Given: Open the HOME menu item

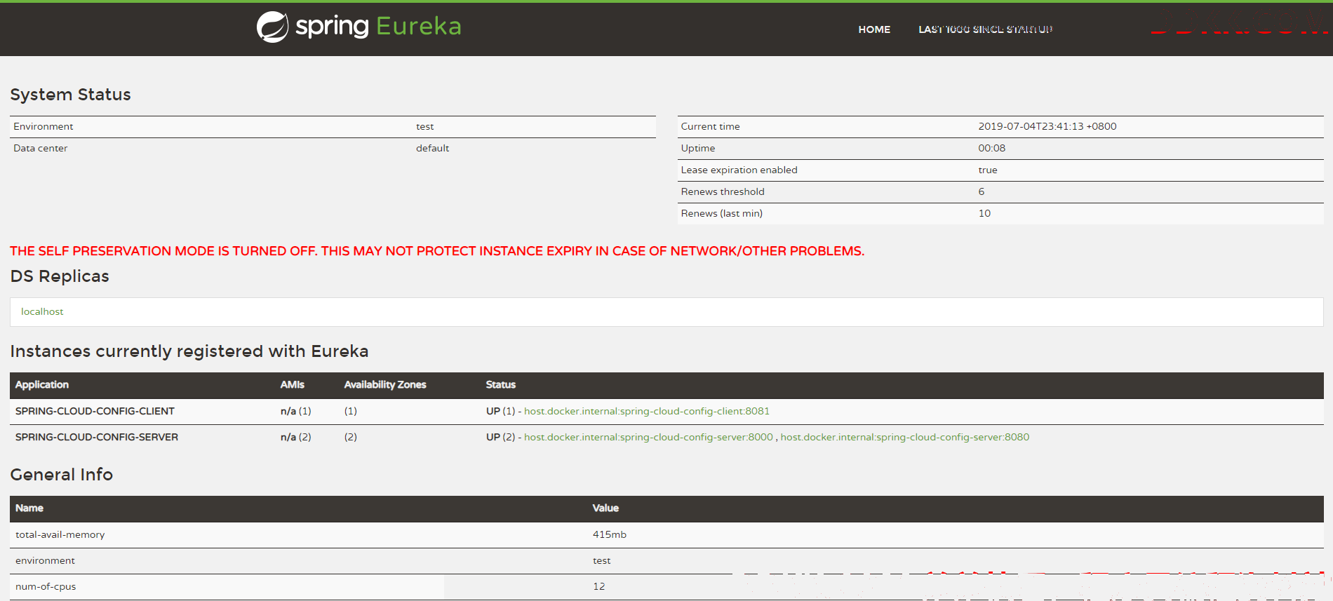Looking at the screenshot, I should tap(874, 29).
